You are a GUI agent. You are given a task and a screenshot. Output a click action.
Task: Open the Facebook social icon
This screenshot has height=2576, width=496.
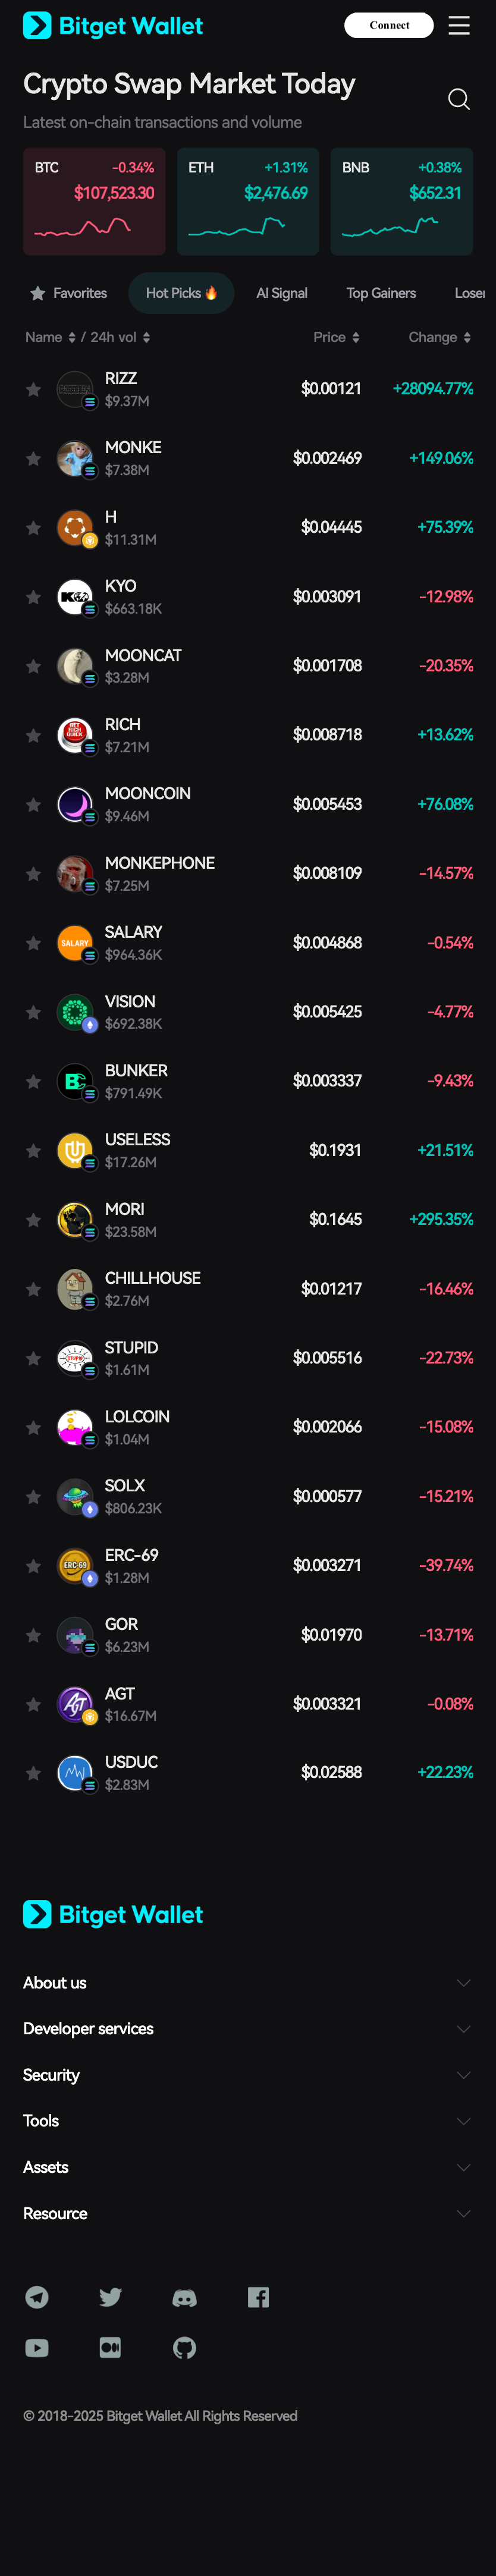pyautogui.click(x=258, y=2297)
